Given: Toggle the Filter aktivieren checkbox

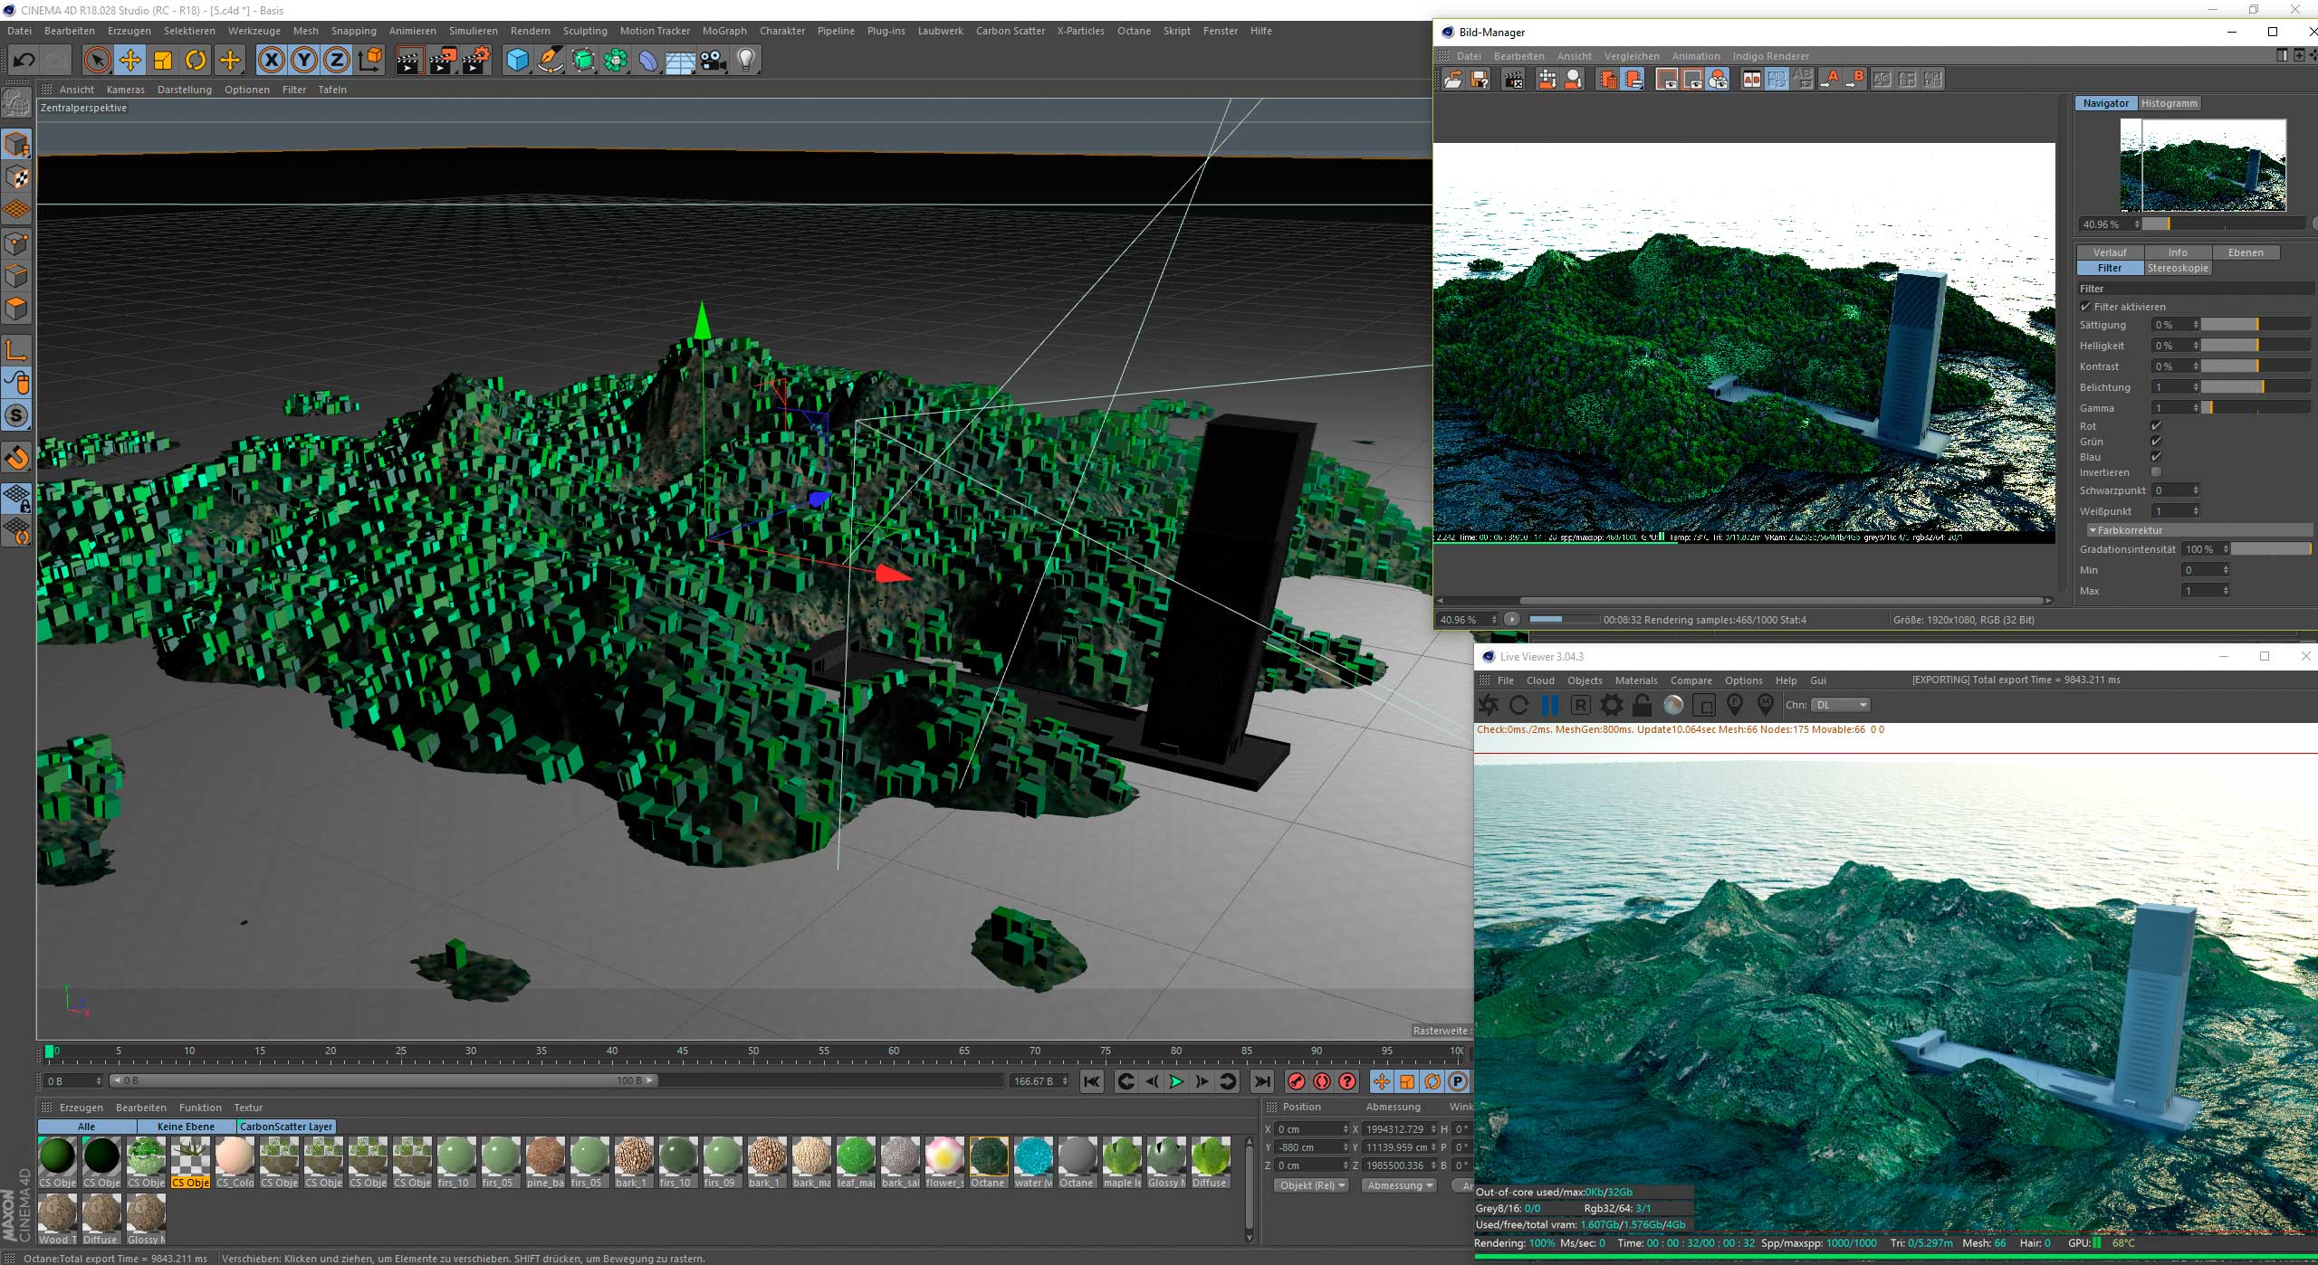Looking at the screenshot, I should (2086, 307).
